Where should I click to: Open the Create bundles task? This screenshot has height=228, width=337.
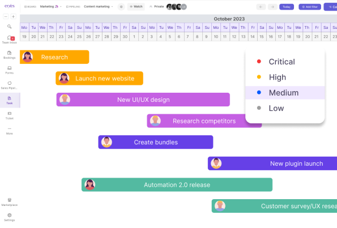coord(156,142)
